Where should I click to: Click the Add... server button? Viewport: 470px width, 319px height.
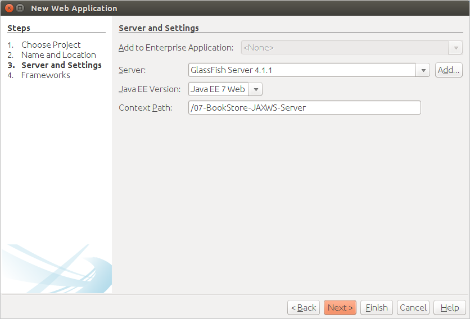pos(449,70)
